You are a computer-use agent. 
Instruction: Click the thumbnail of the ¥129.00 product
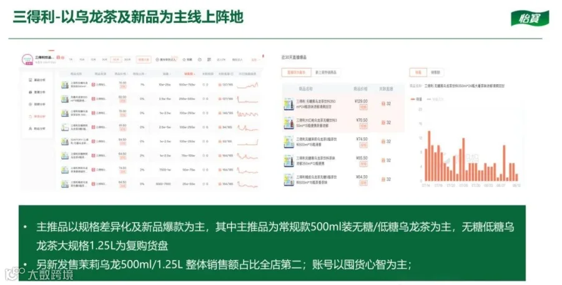(289, 104)
